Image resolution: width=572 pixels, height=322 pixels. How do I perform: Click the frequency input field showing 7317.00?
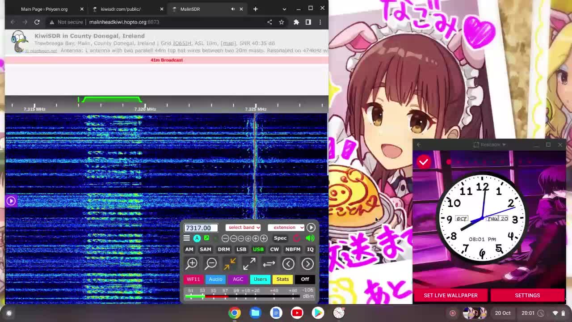click(201, 228)
